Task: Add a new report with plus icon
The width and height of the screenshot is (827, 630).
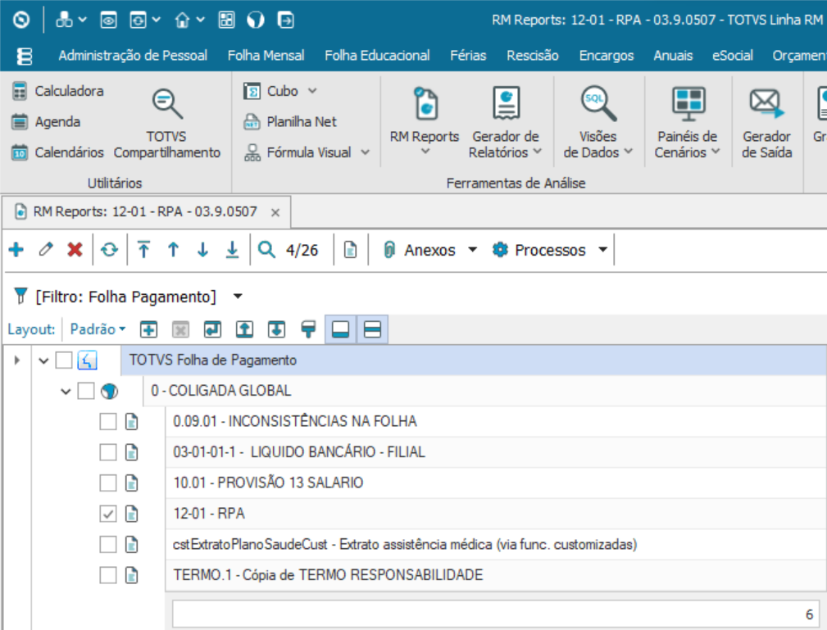Action: click(x=16, y=249)
